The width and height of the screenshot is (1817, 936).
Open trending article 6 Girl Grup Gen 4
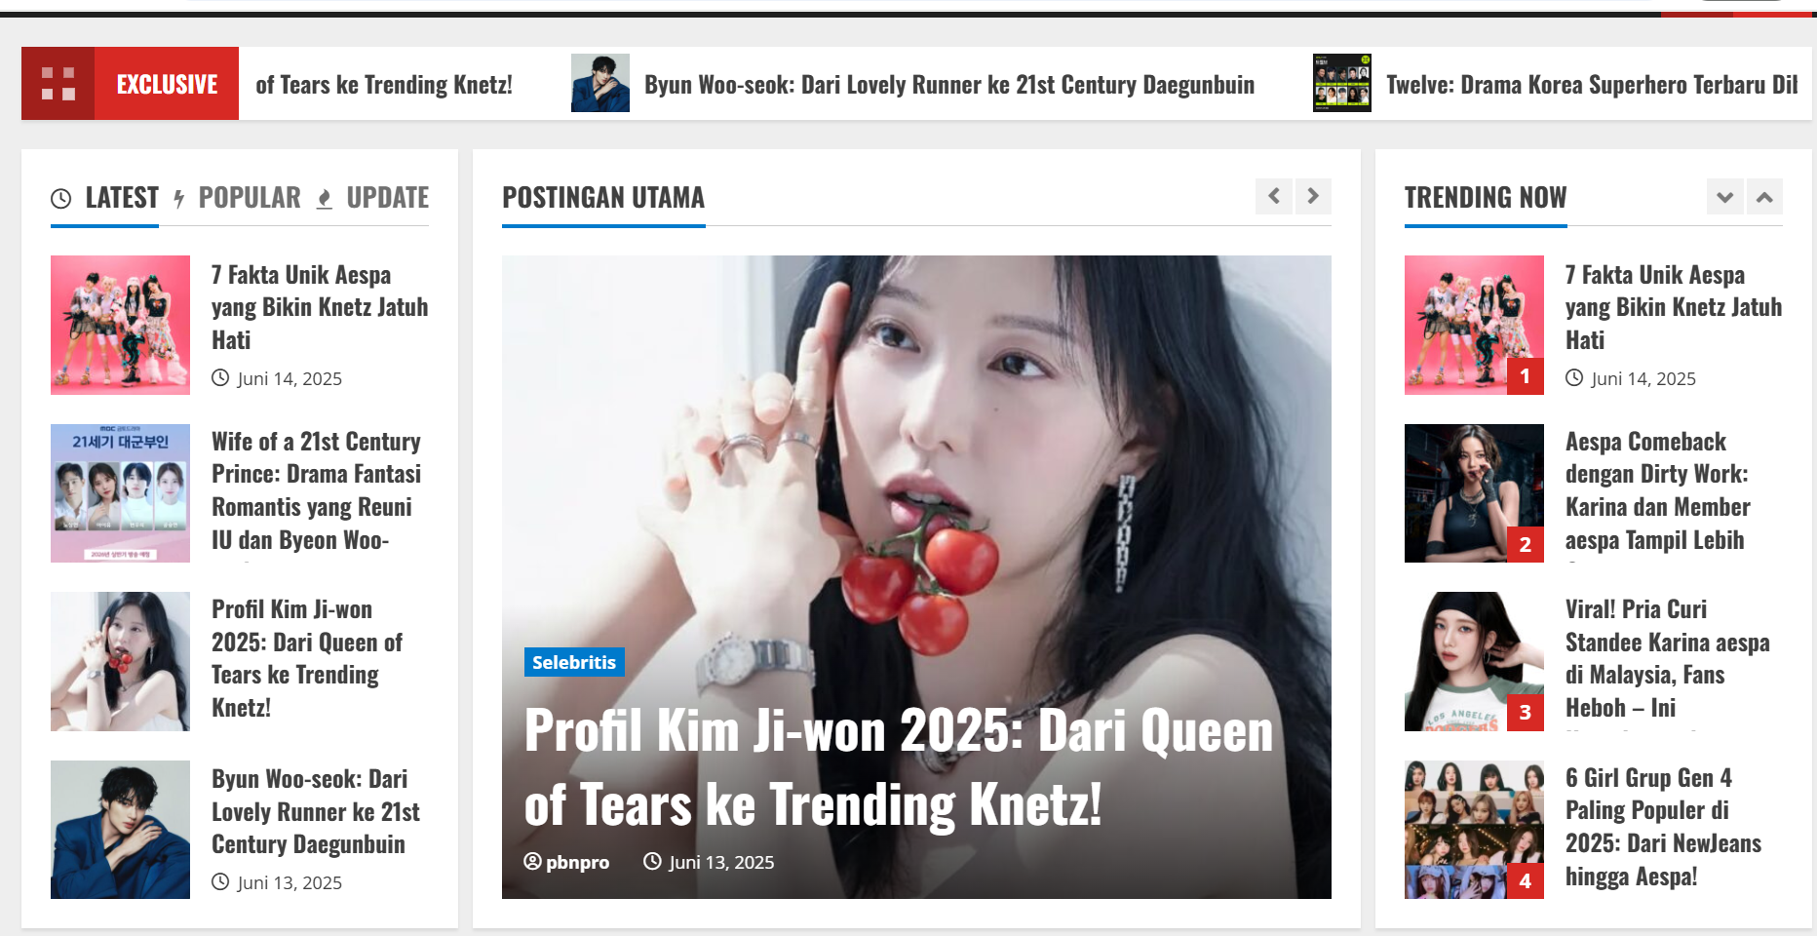click(x=1663, y=827)
